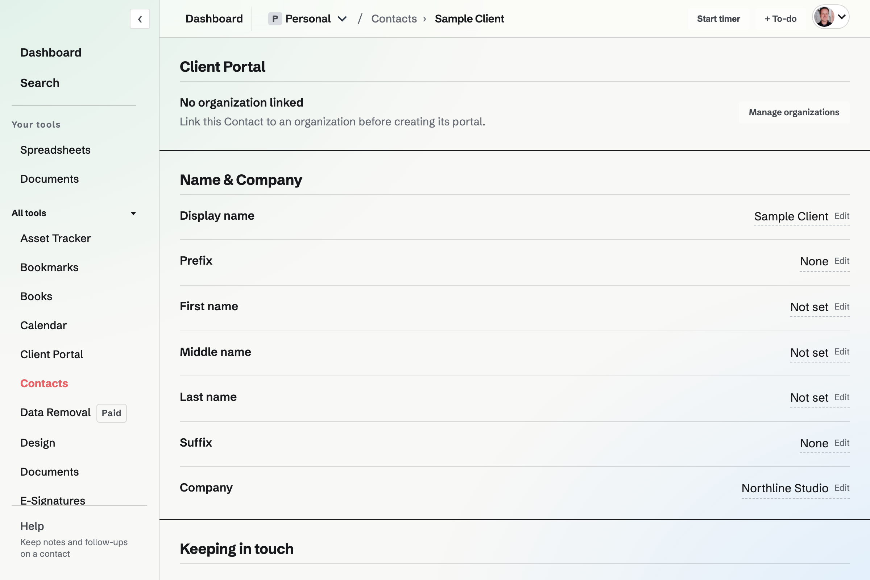Open Bookmarks tool
This screenshot has height=580, width=870.
(49, 268)
